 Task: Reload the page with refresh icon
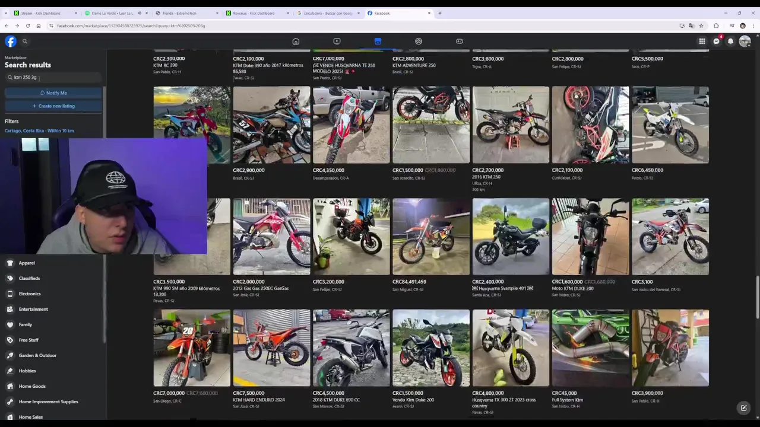coord(27,26)
